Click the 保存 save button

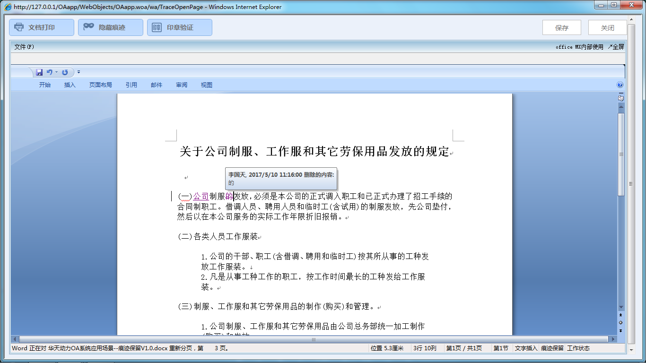562,27
